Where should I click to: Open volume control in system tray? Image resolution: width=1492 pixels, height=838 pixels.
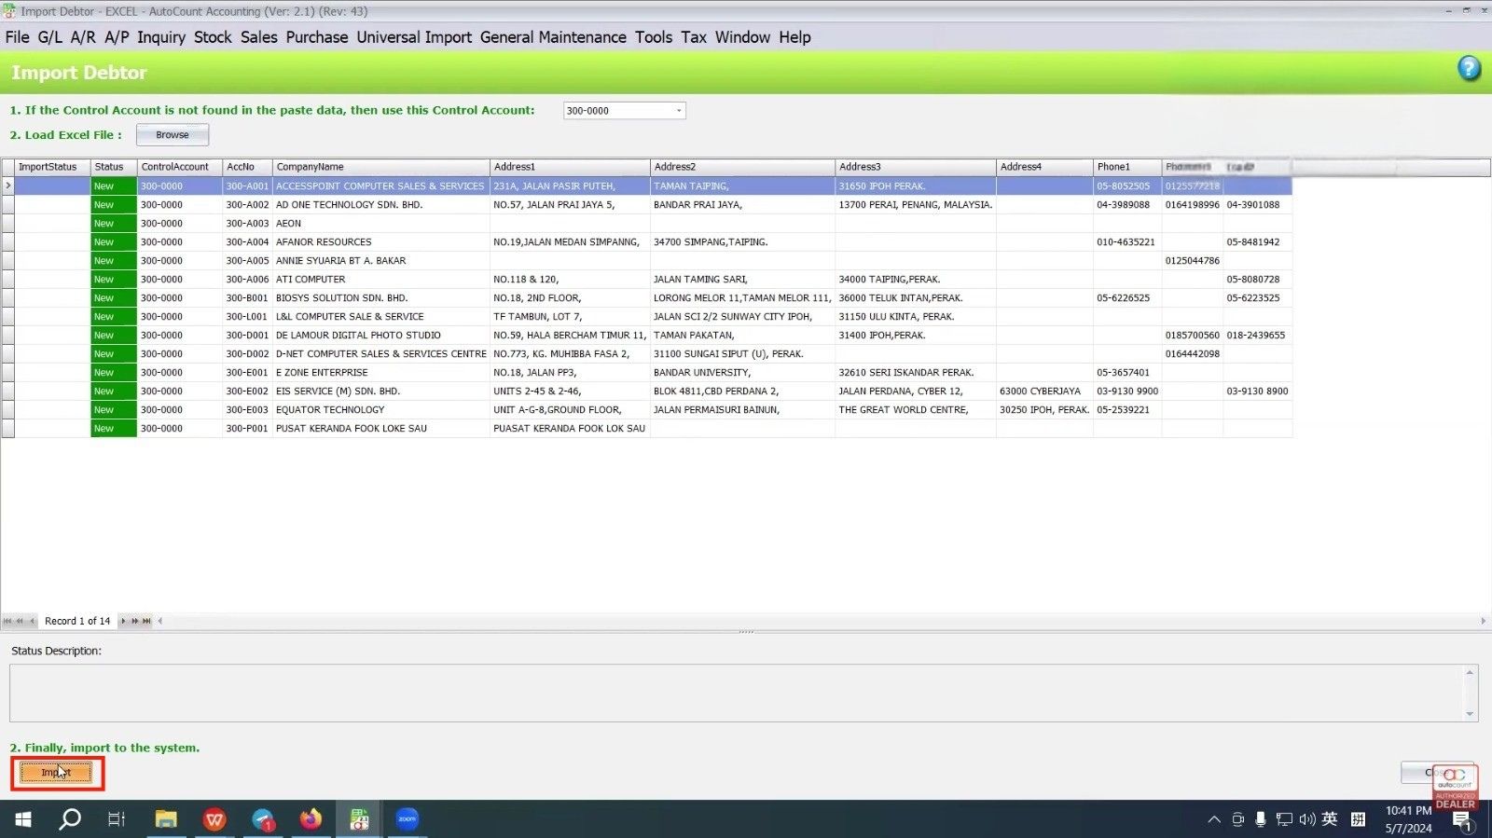1307,819
